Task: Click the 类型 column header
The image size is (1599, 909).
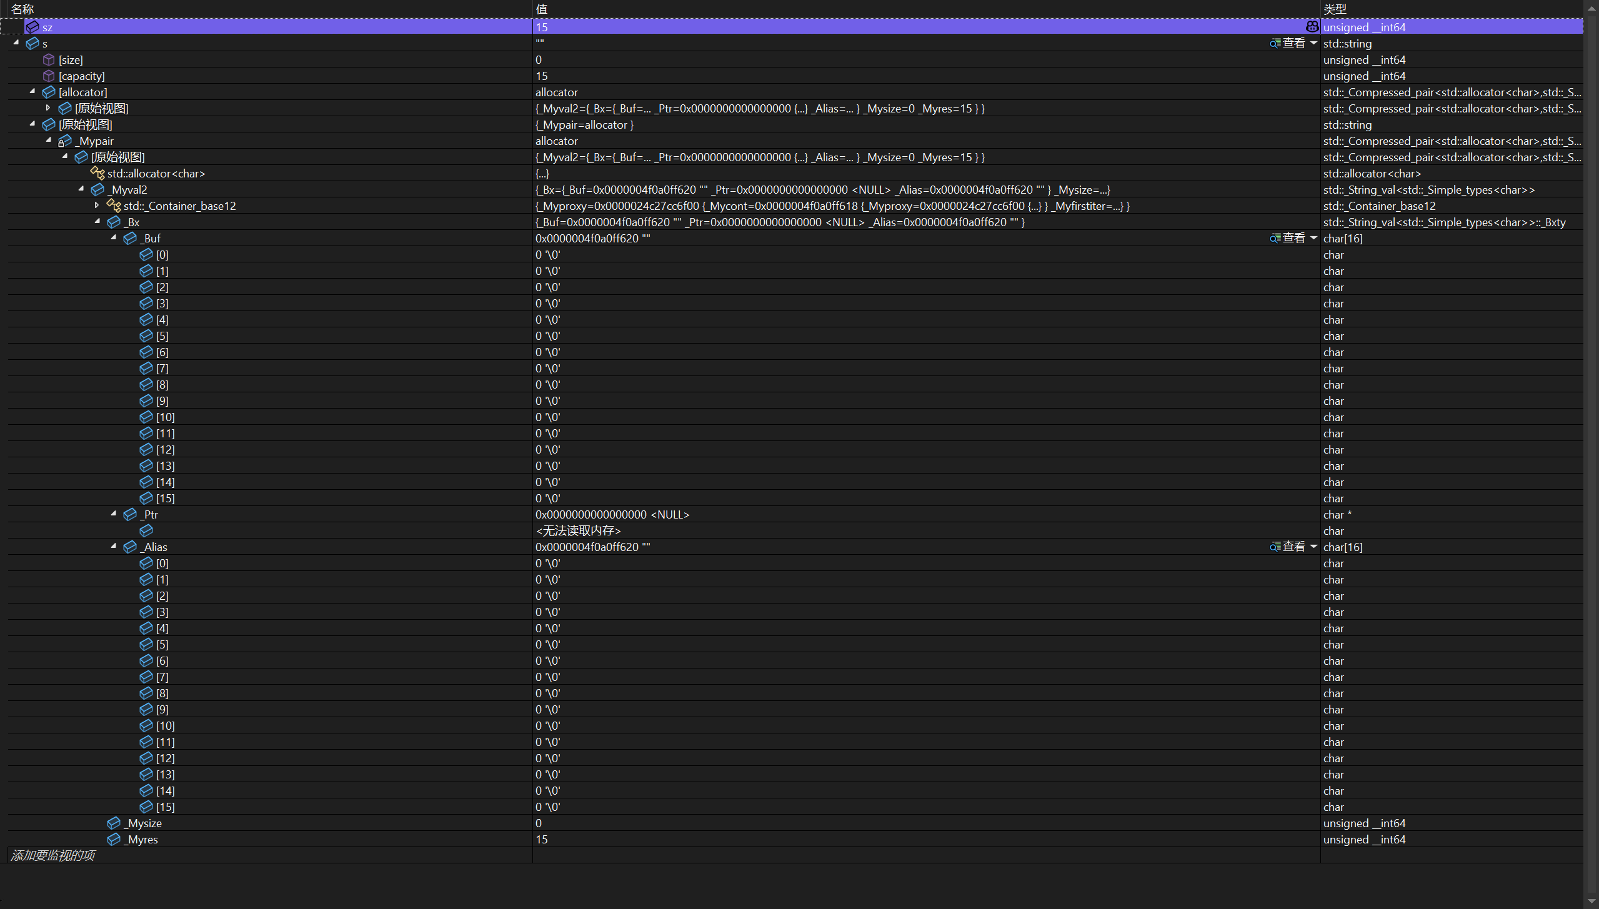Action: click(1335, 9)
